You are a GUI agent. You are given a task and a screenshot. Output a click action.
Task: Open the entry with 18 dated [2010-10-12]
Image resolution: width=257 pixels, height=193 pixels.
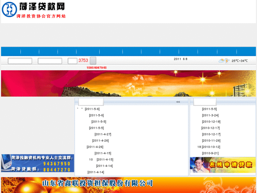point(209,147)
